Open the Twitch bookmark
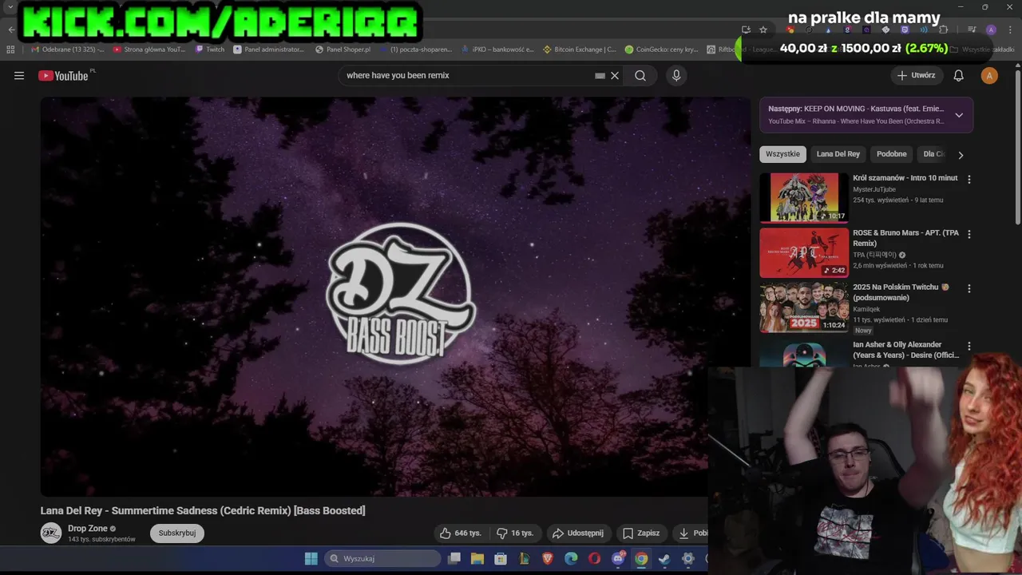 coord(210,50)
